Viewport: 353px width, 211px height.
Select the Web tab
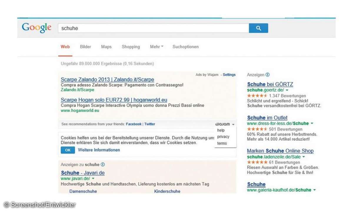click(x=65, y=47)
